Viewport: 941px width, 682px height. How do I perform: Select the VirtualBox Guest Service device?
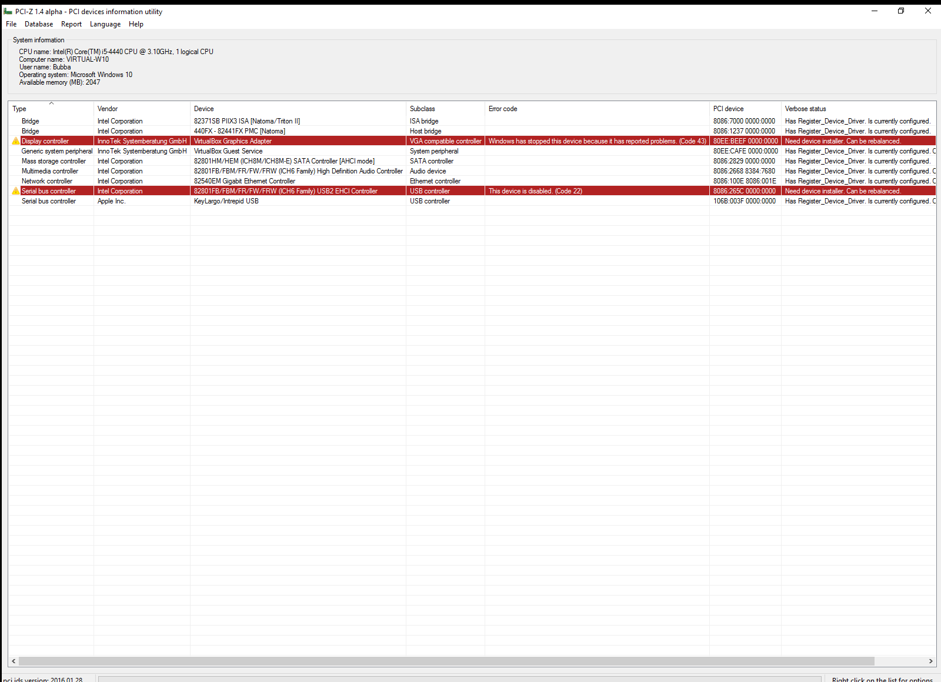point(228,151)
